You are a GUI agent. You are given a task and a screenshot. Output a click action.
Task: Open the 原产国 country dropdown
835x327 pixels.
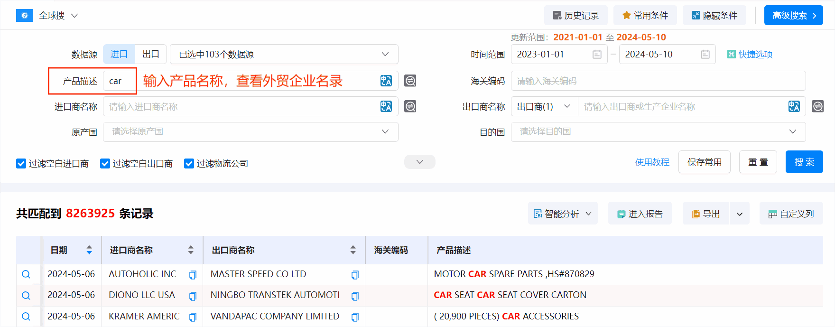(250, 132)
